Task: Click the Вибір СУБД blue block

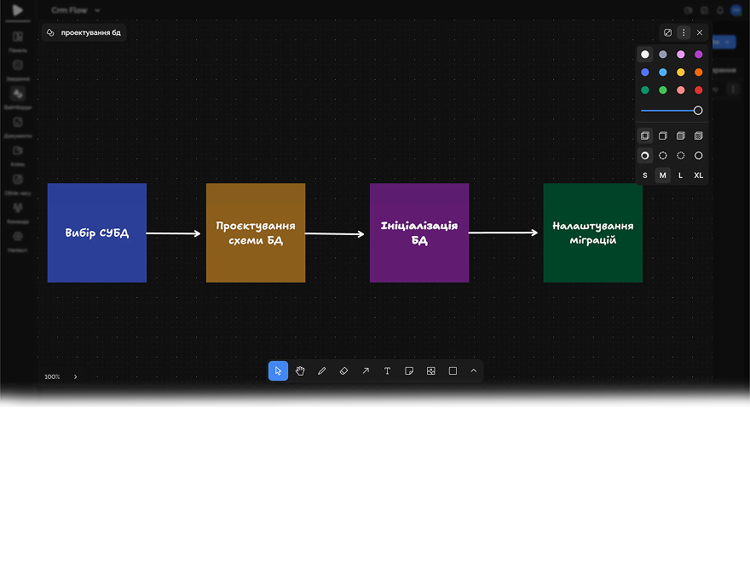Action: [96, 233]
